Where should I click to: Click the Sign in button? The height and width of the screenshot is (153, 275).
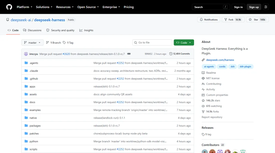click(x=238, y=7)
